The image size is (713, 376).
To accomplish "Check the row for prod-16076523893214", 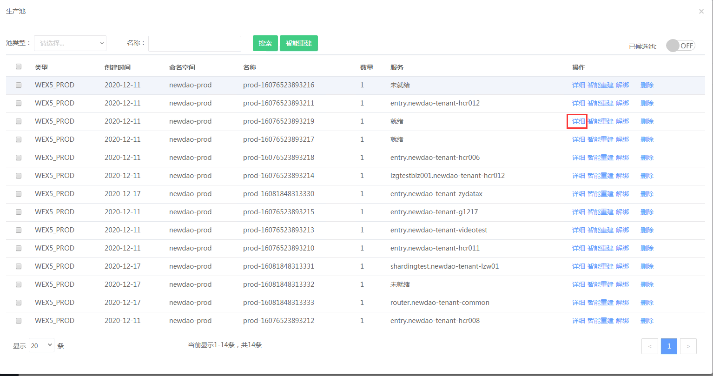I will (x=19, y=176).
